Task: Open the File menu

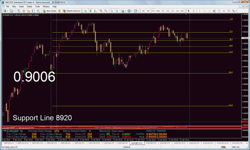Action: tap(8, 6)
